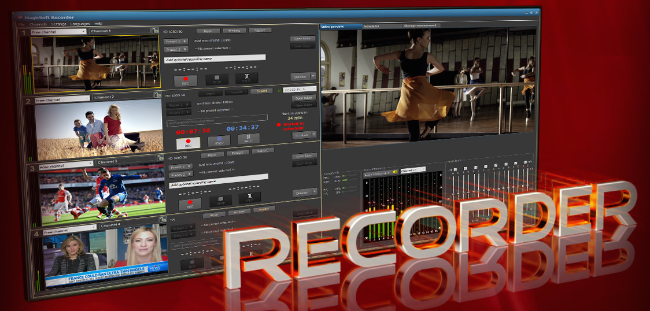Click the SPLIT button in Channel 3
This screenshot has height=311, width=650.
250,198
